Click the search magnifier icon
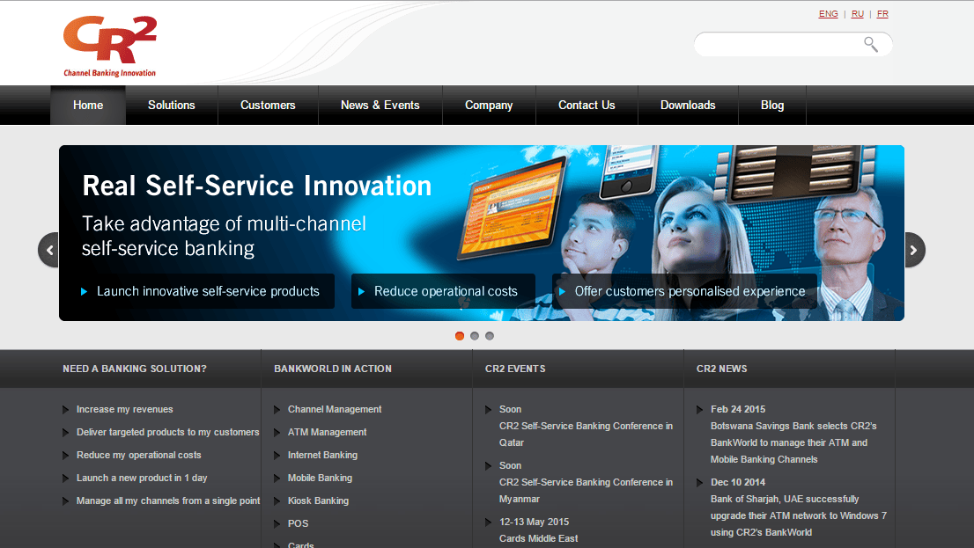The width and height of the screenshot is (974, 548). pyautogui.click(x=870, y=44)
